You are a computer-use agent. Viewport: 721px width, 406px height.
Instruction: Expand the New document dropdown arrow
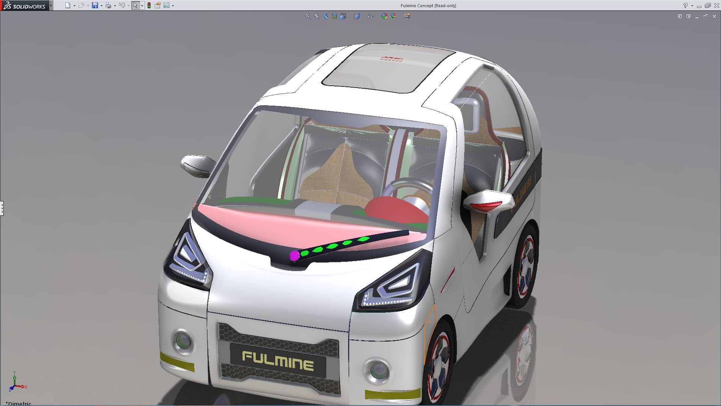[x=74, y=6]
